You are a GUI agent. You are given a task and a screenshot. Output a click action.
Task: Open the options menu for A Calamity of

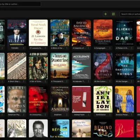tap(88, 48)
